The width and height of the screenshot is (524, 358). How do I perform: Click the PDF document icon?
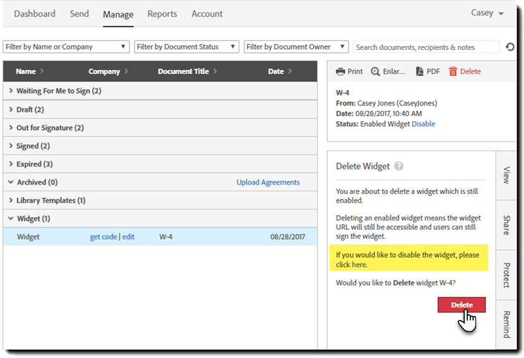coord(419,71)
